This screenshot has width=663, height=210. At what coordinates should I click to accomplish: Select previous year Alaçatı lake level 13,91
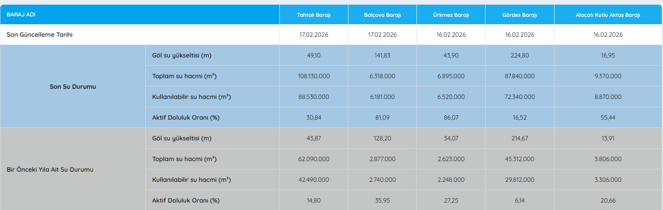(608, 138)
